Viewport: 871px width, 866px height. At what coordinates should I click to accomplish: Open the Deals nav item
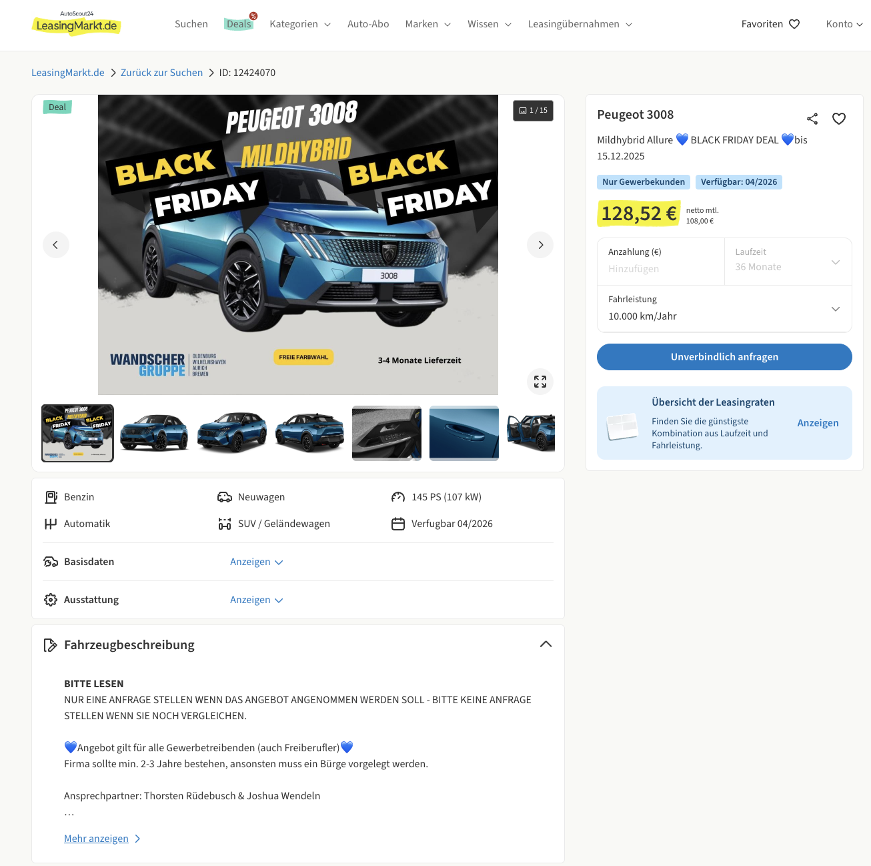coord(239,24)
